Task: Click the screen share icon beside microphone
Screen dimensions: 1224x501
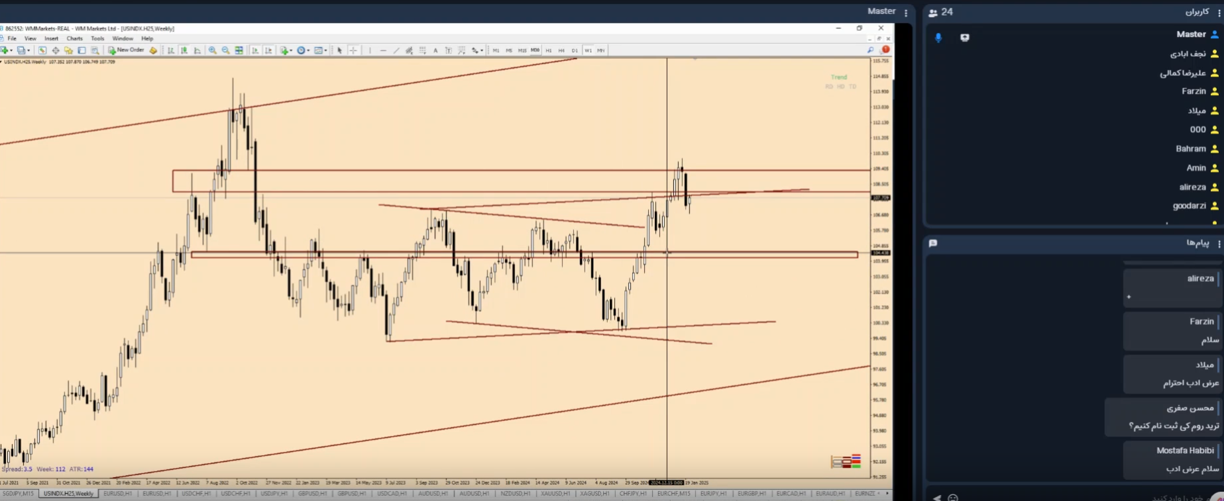Action: click(964, 38)
